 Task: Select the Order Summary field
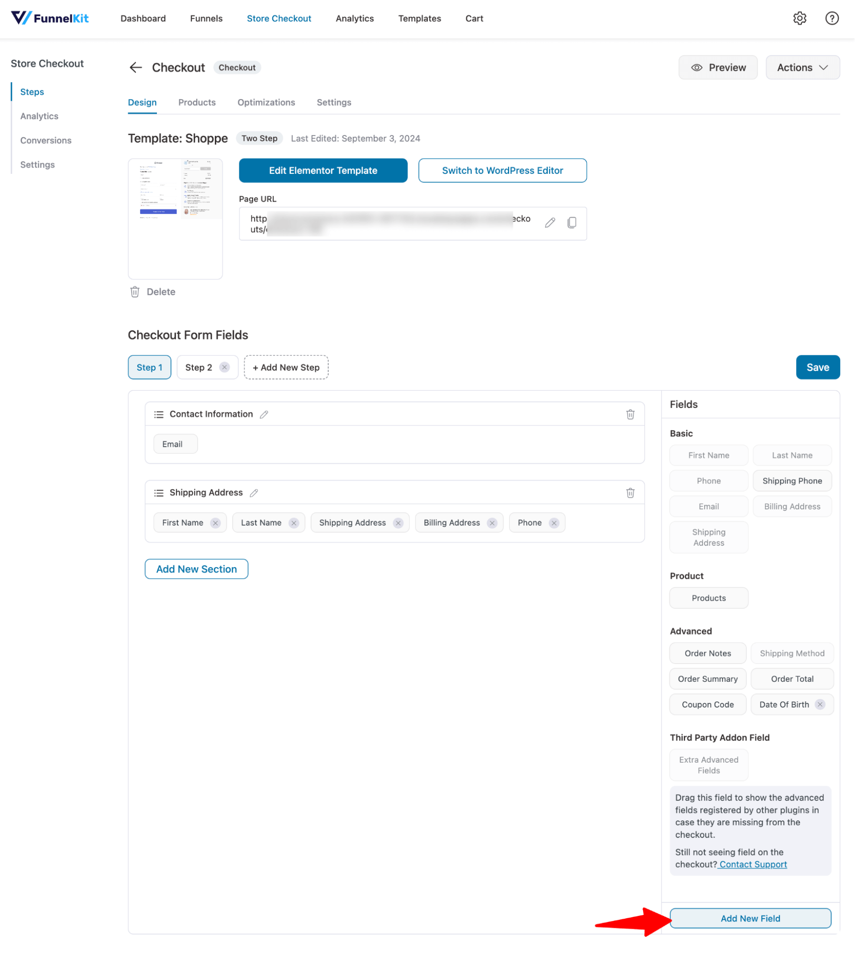[708, 679]
